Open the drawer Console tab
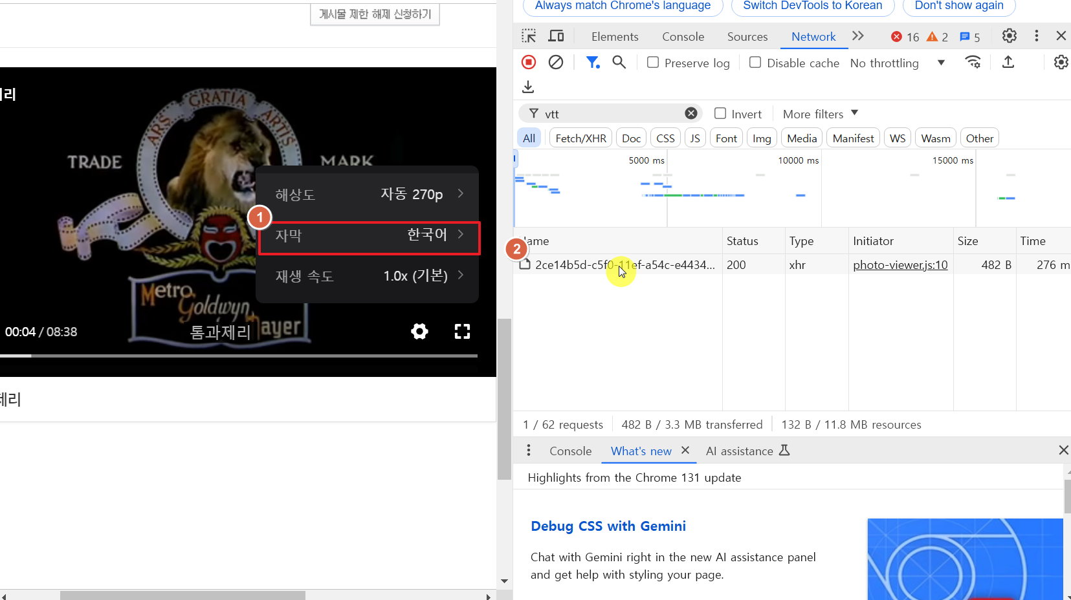 point(570,451)
